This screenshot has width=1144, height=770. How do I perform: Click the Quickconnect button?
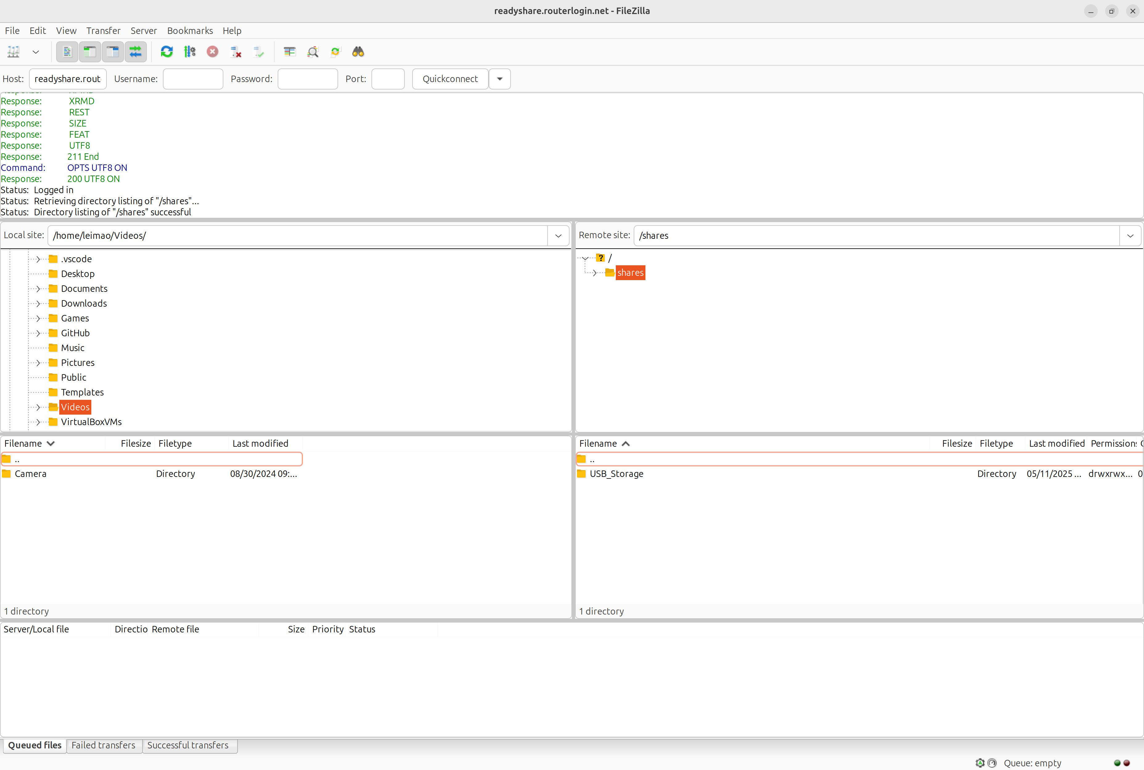tap(450, 79)
